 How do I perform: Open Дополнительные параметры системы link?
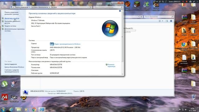(x=15, y=30)
